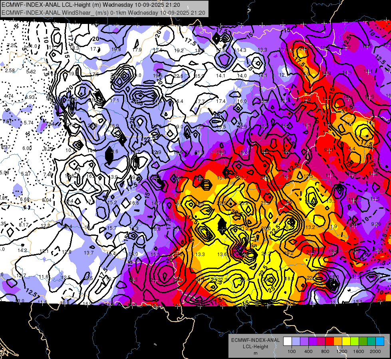Click the legend label 1200
391x359 pixels.
click(x=341, y=351)
